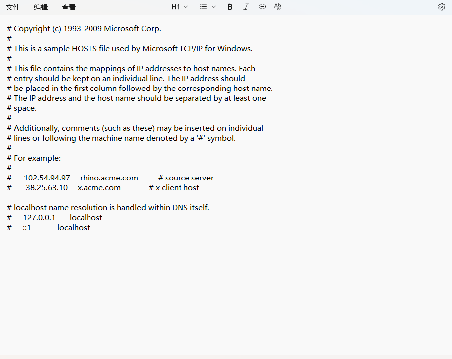Click the x.acme.com host name
Image resolution: width=452 pixels, height=359 pixels.
(99, 188)
